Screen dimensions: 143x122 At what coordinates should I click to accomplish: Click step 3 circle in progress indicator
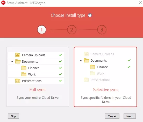click(102, 30)
